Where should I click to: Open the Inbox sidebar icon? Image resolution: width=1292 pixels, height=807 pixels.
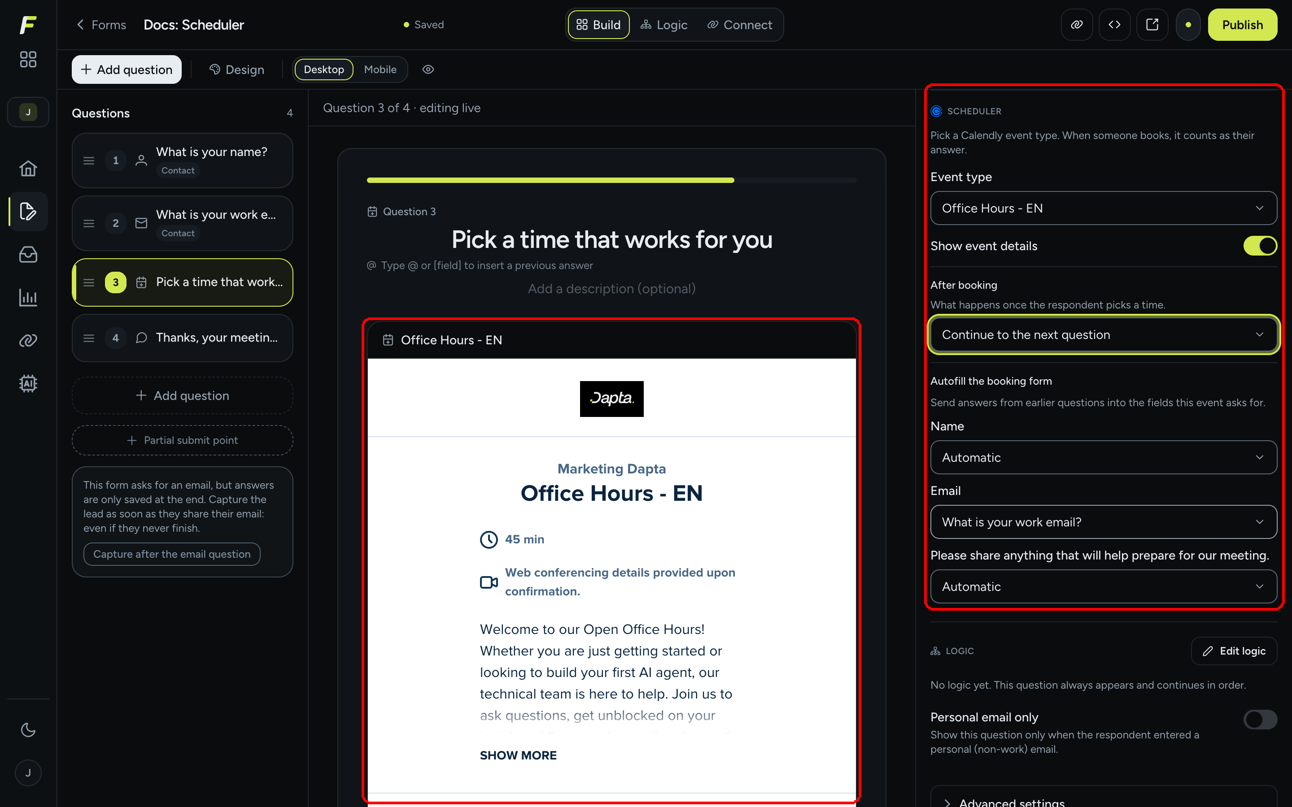point(28,255)
